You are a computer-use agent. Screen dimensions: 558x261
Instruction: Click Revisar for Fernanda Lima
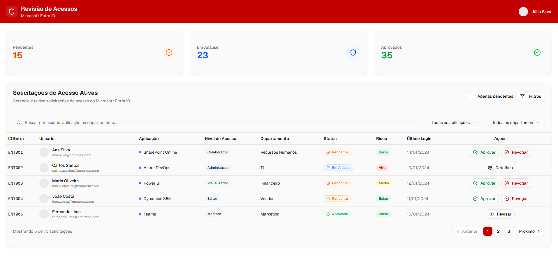500,214
